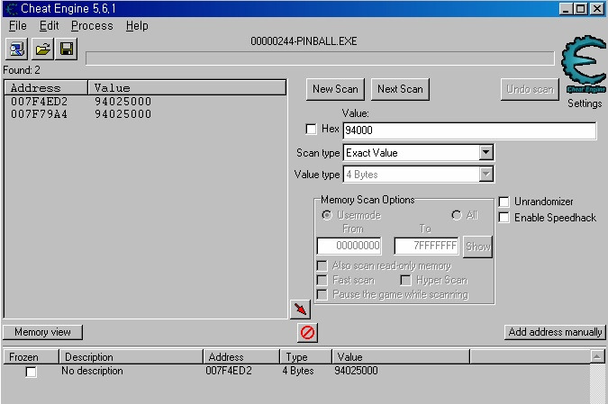Click the Value column header in the bottom address table
The height and width of the screenshot is (404, 608).
point(401,356)
